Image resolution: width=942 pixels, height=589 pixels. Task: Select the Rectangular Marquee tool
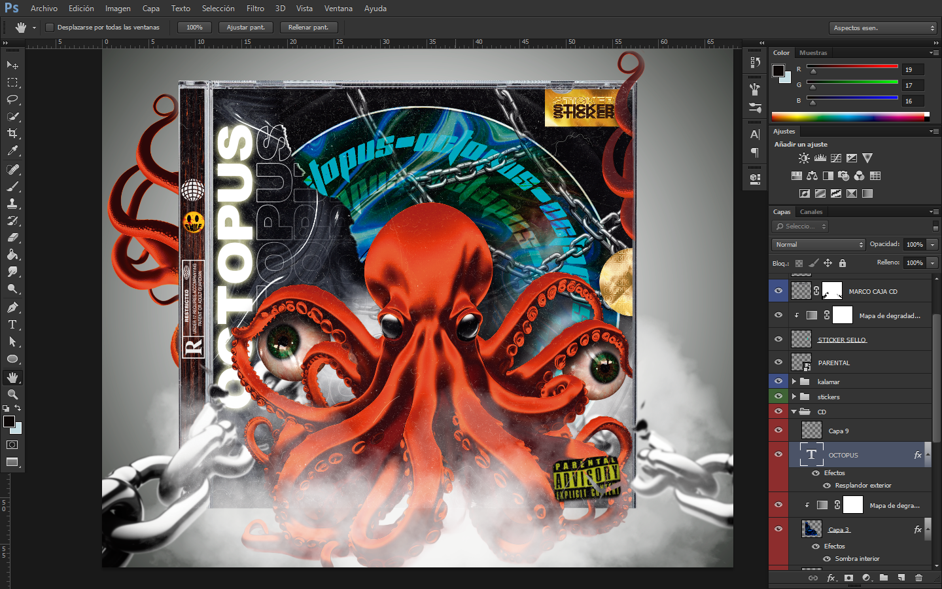12,82
